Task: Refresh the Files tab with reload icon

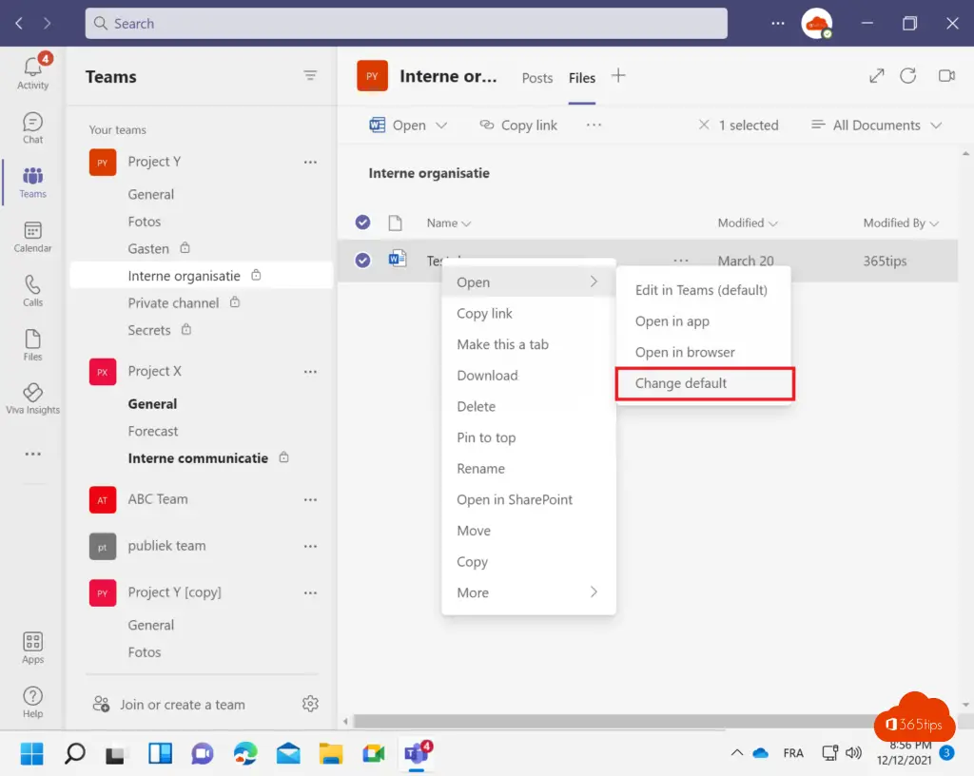Action: tap(908, 76)
